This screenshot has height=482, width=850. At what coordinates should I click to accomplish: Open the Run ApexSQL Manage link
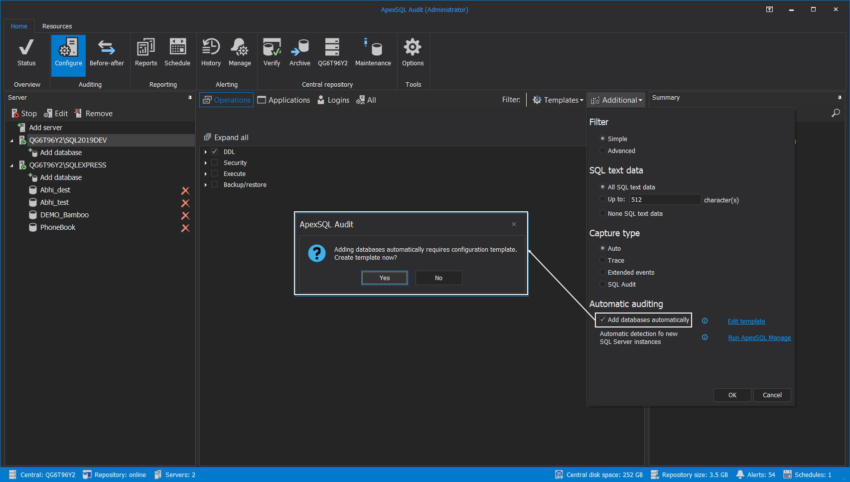(x=759, y=338)
